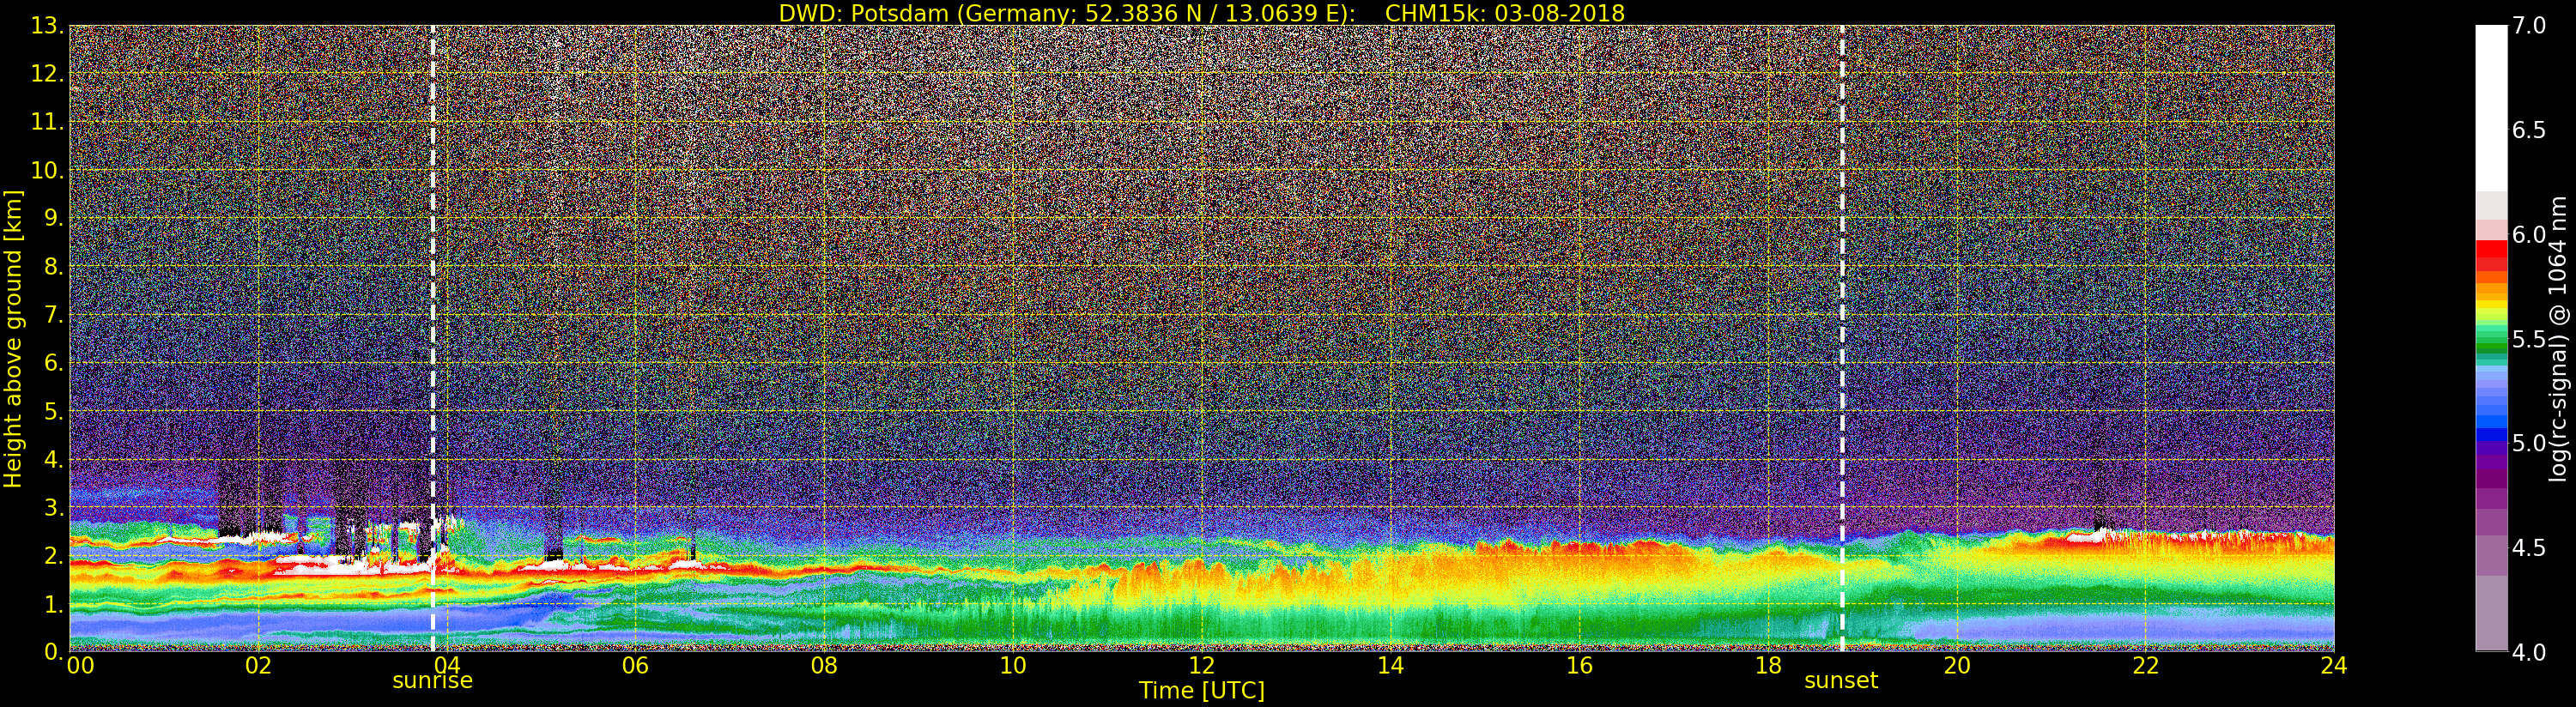
Task: Click the 'sunset' label below the axis
Action: point(1841,681)
